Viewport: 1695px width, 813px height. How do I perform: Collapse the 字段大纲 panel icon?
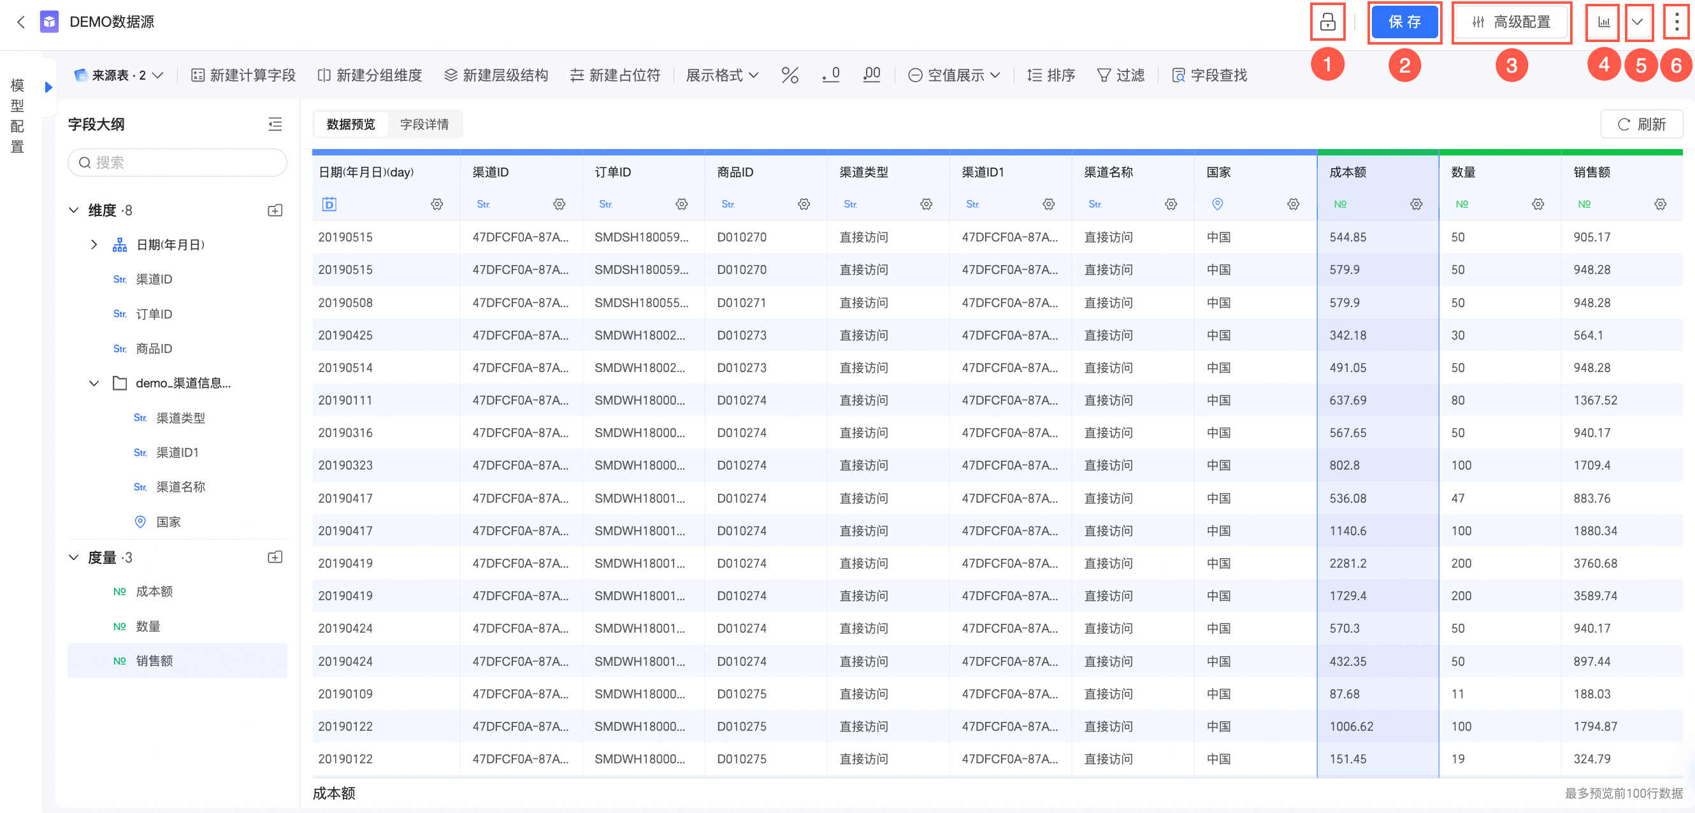point(275,124)
